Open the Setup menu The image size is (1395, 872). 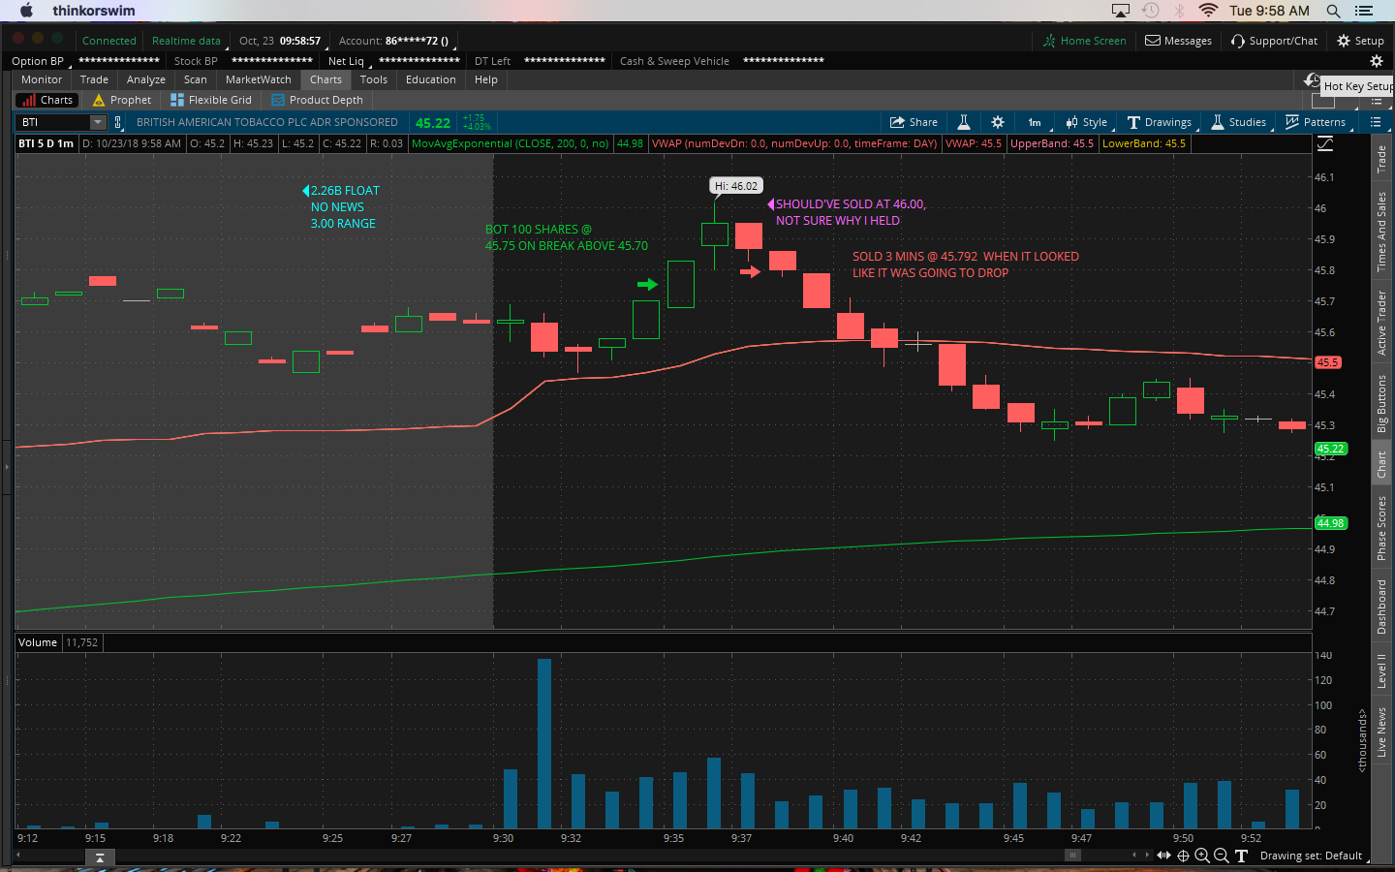(1360, 41)
